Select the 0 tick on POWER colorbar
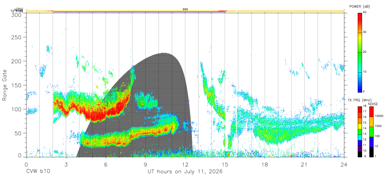387x178 pixels. 364,91
